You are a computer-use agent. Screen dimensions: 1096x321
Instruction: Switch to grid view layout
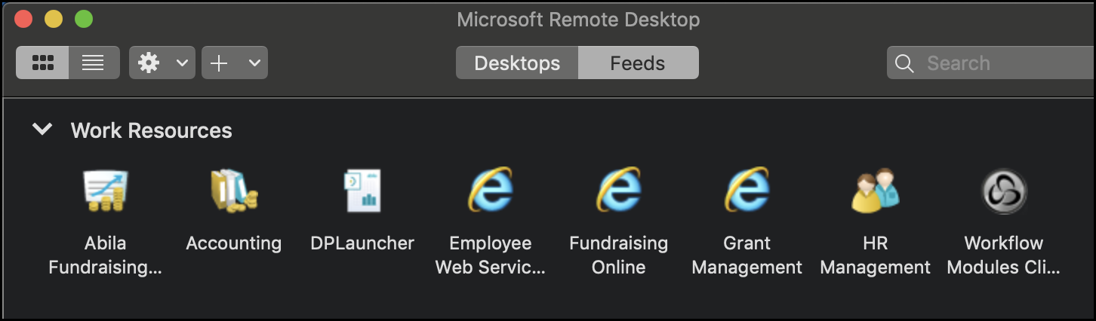pyautogui.click(x=42, y=63)
